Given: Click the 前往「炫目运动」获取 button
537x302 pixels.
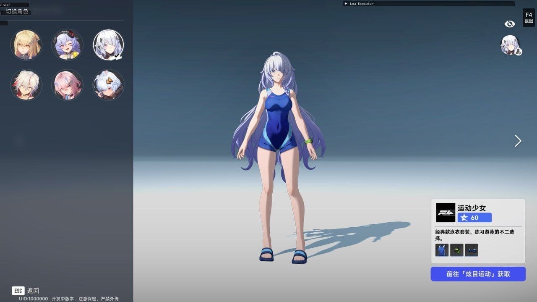Looking at the screenshot, I should tap(478, 274).
